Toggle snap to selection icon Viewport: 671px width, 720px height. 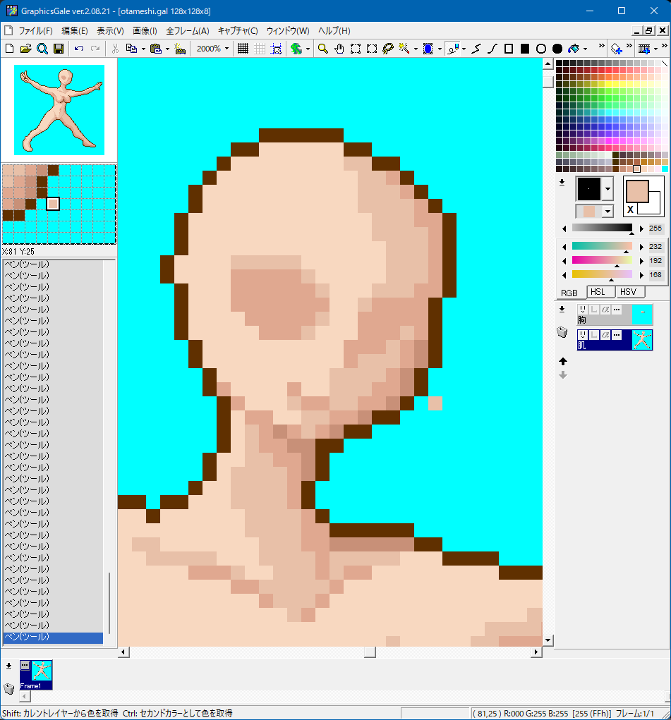coord(276,49)
